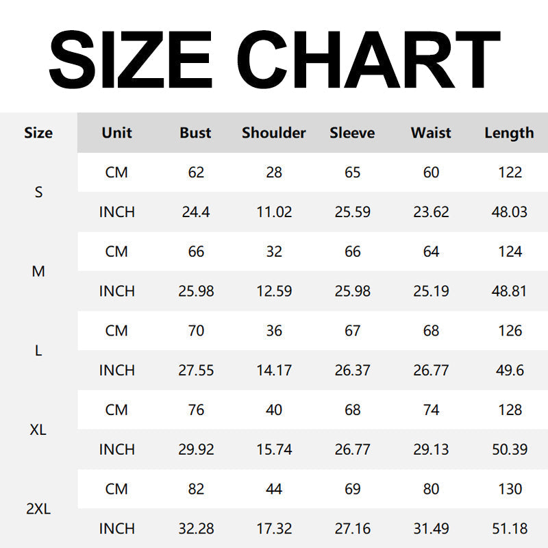This screenshot has width=548, height=548.
Task: Click the 24.4 inch bust value
Action: click(196, 212)
